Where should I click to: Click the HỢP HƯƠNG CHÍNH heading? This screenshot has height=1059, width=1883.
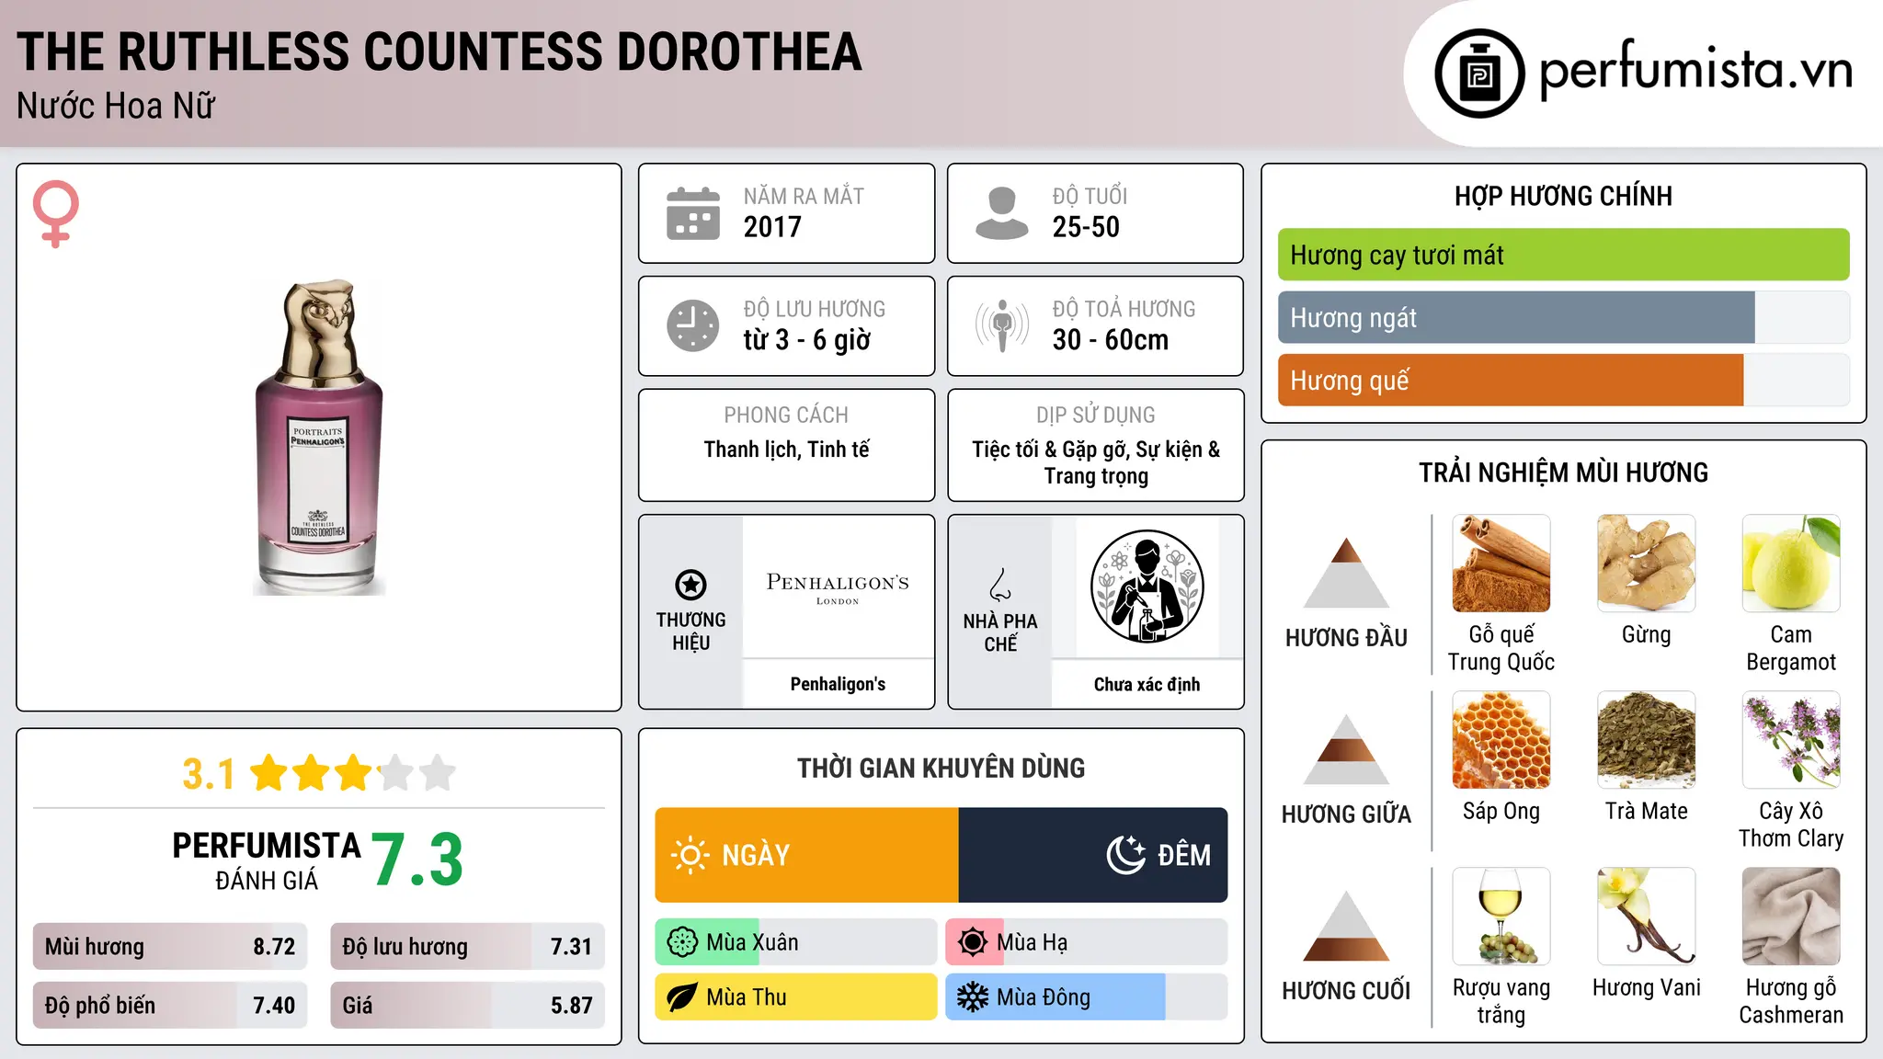coord(1563,196)
